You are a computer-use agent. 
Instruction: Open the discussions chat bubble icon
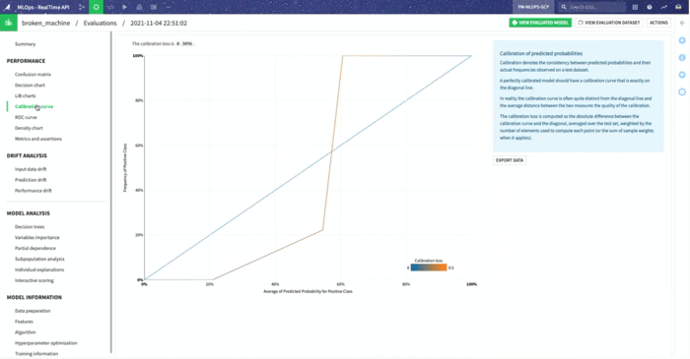[x=682, y=75]
